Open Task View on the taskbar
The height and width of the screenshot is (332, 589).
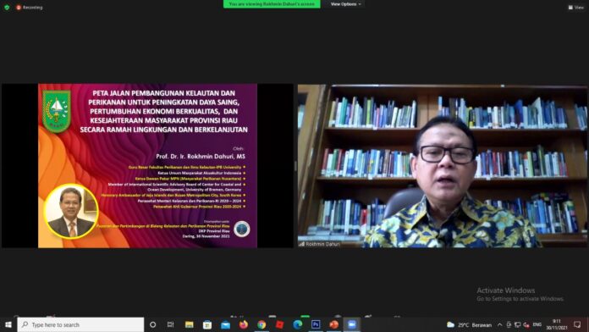pos(171,324)
